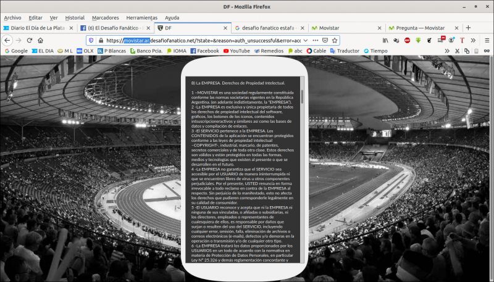Show site security padlock information
This screenshot has height=282, width=494.
(101, 40)
